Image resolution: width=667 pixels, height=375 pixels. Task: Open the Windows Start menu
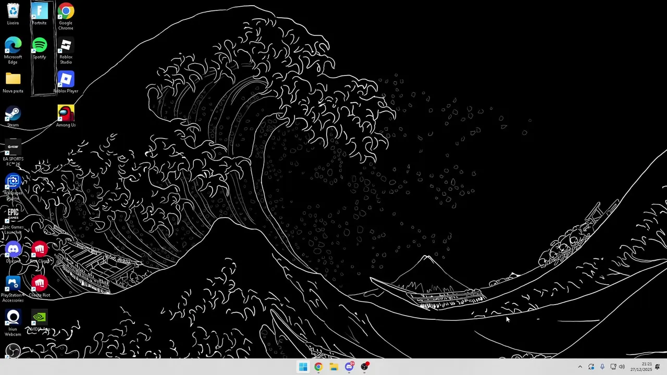pyautogui.click(x=303, y=367)
